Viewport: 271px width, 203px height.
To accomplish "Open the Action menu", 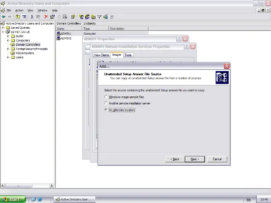I will click(x=19, y=10).
